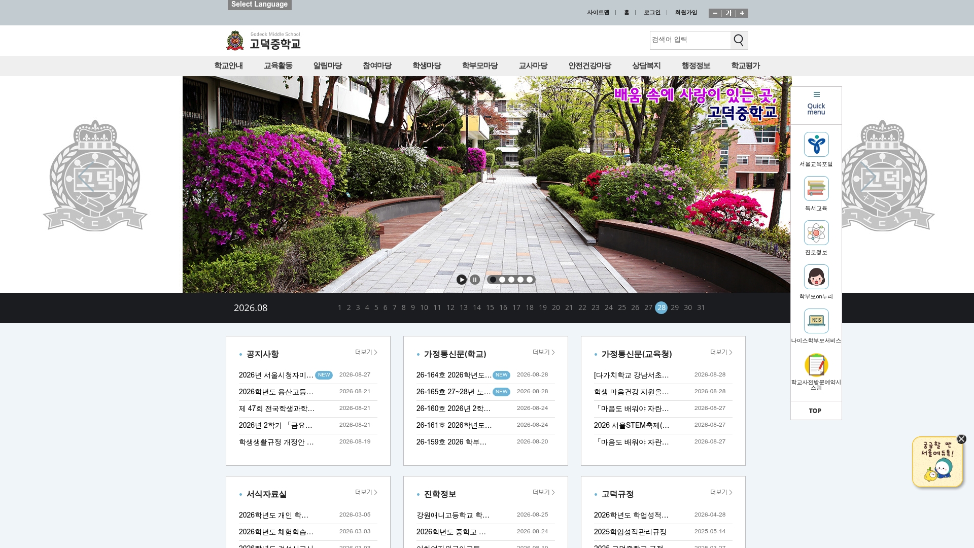974x548 pixels.
Task: Open Select Language dropdown
Action: tap(260, 5)
